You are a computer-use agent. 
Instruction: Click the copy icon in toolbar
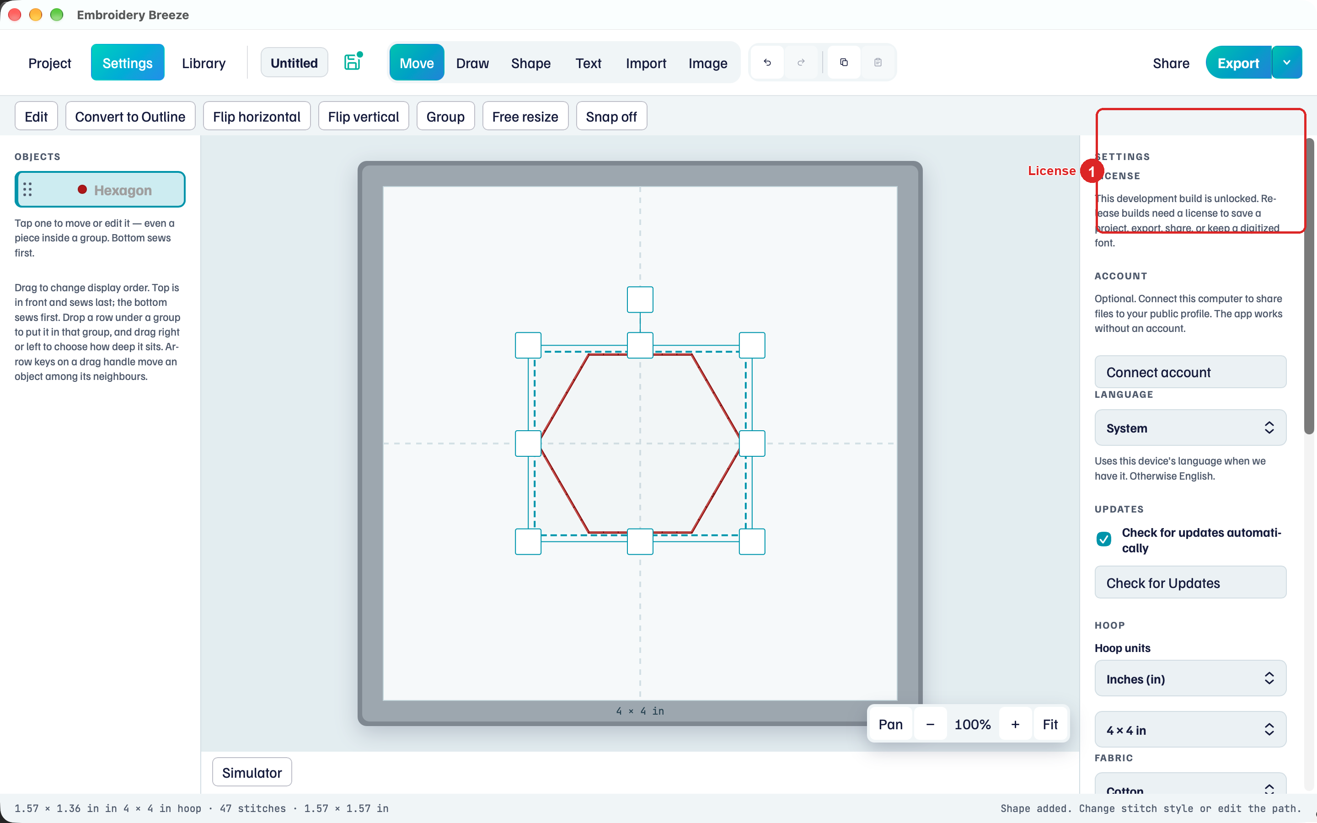coord(844,63)
